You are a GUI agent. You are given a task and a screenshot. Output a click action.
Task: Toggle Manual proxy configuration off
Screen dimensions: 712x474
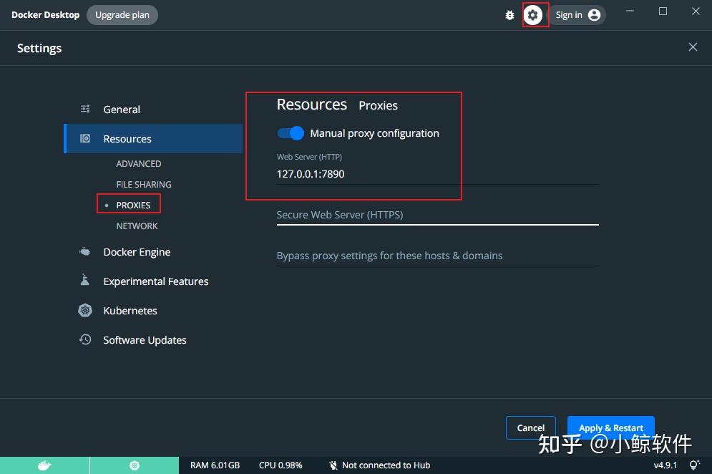(x=290, y=133)
